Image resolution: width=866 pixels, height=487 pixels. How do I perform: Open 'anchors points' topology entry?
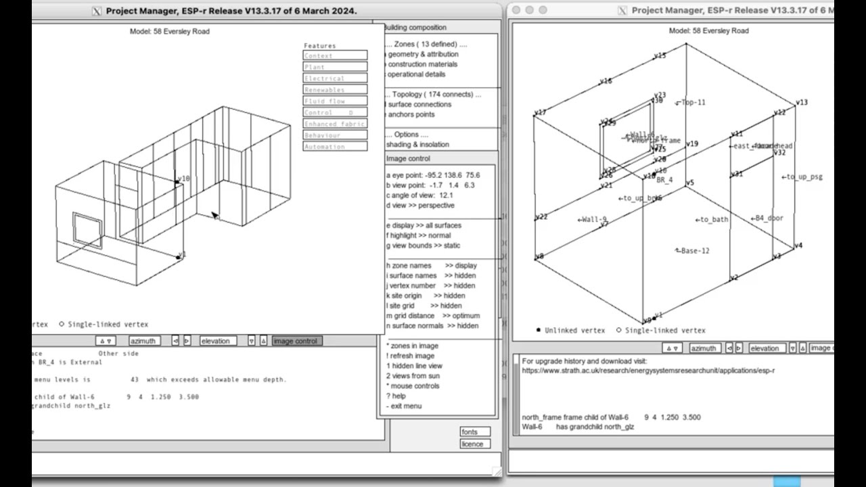pyautogui.click(x=409, y=114)
